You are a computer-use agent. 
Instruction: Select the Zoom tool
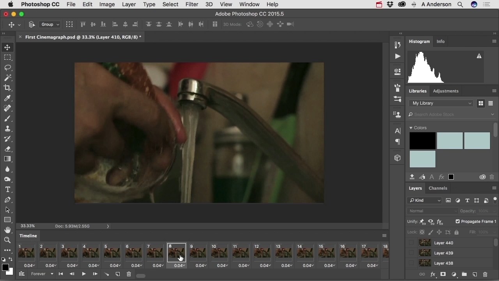pyautogui.click(x=7, y=240)
